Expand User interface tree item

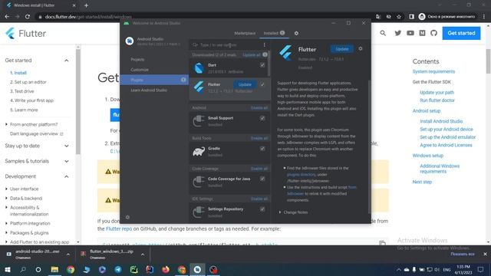tap(6, 189)
